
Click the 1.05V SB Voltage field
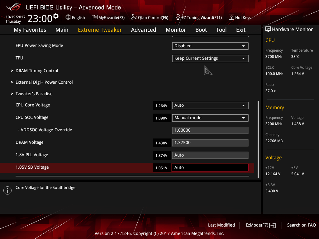(x=210, y=168)
